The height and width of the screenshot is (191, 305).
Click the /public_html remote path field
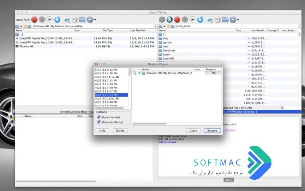point(236,26)
